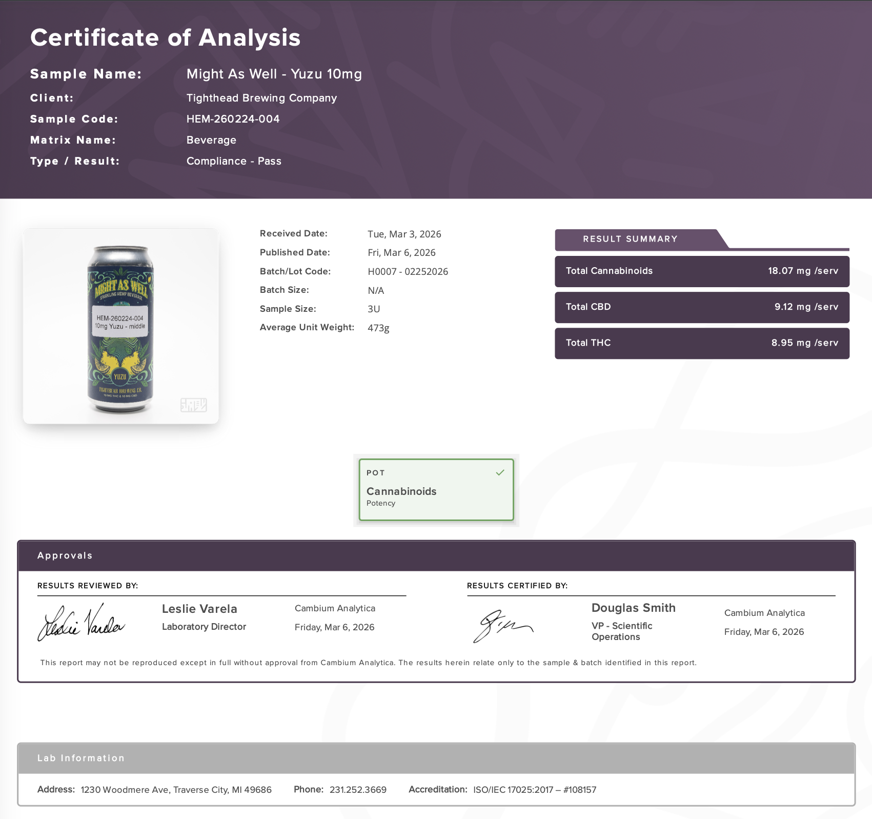Select reviewer name 'Leslie Varela'

(199, 609)
